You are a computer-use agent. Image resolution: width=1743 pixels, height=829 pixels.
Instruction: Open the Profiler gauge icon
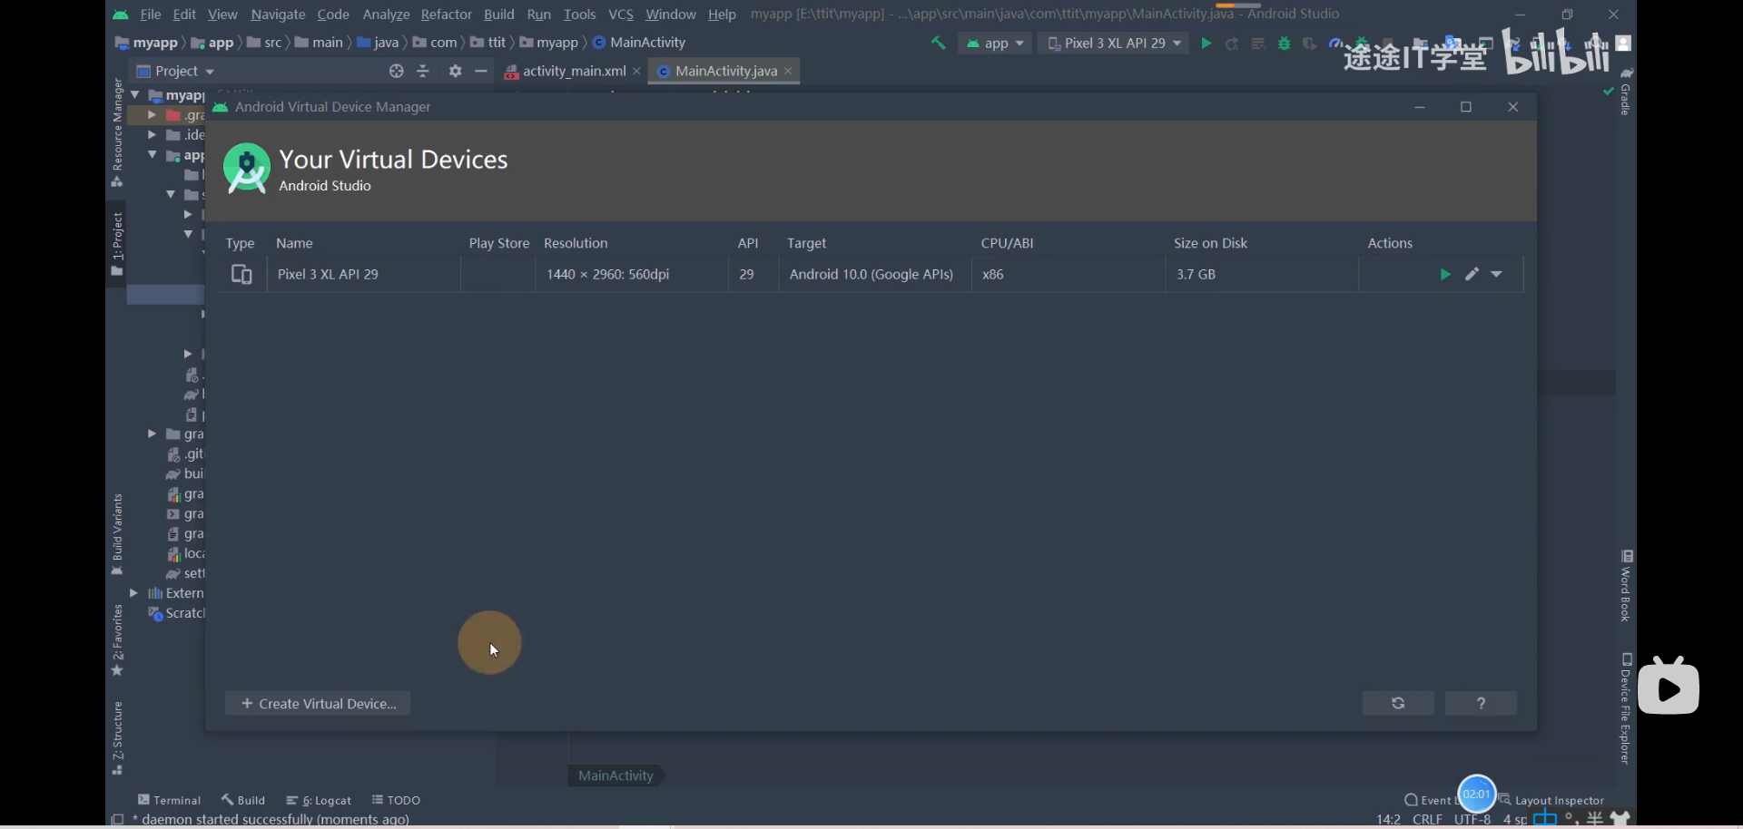[x=1335, y=43]
